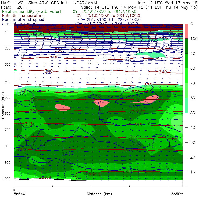Click the '1.83' label at left edge
199x199 pixels.
click(20, 93)
